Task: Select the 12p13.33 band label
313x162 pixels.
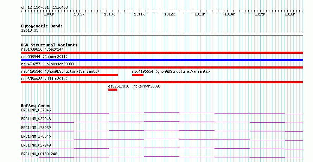Action: [30, 30]
